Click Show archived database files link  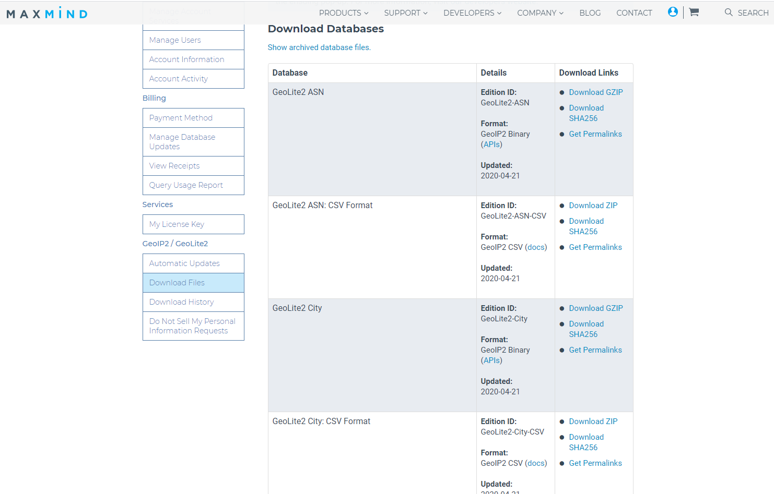pos(319,47)
